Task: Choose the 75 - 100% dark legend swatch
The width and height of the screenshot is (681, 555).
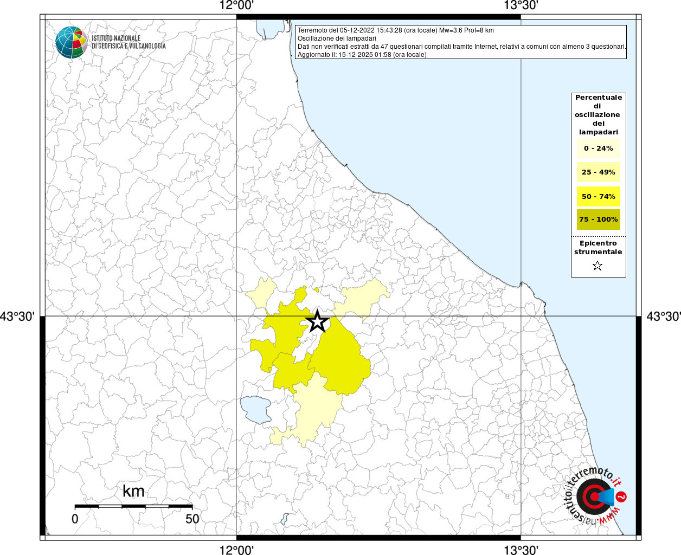Action: 598,220
